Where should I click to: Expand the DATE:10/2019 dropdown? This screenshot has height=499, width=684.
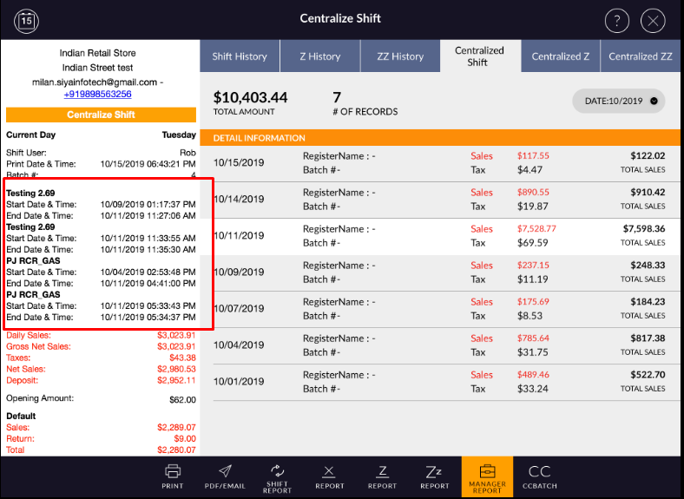[x=618, y=101]
